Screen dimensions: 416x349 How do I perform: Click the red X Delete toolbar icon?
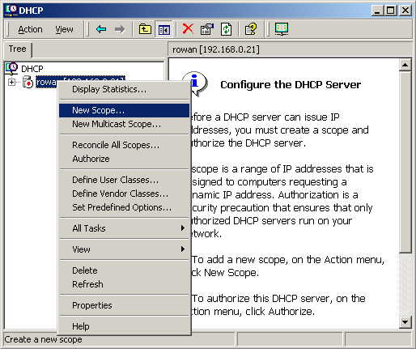click(x=188, y=29)
